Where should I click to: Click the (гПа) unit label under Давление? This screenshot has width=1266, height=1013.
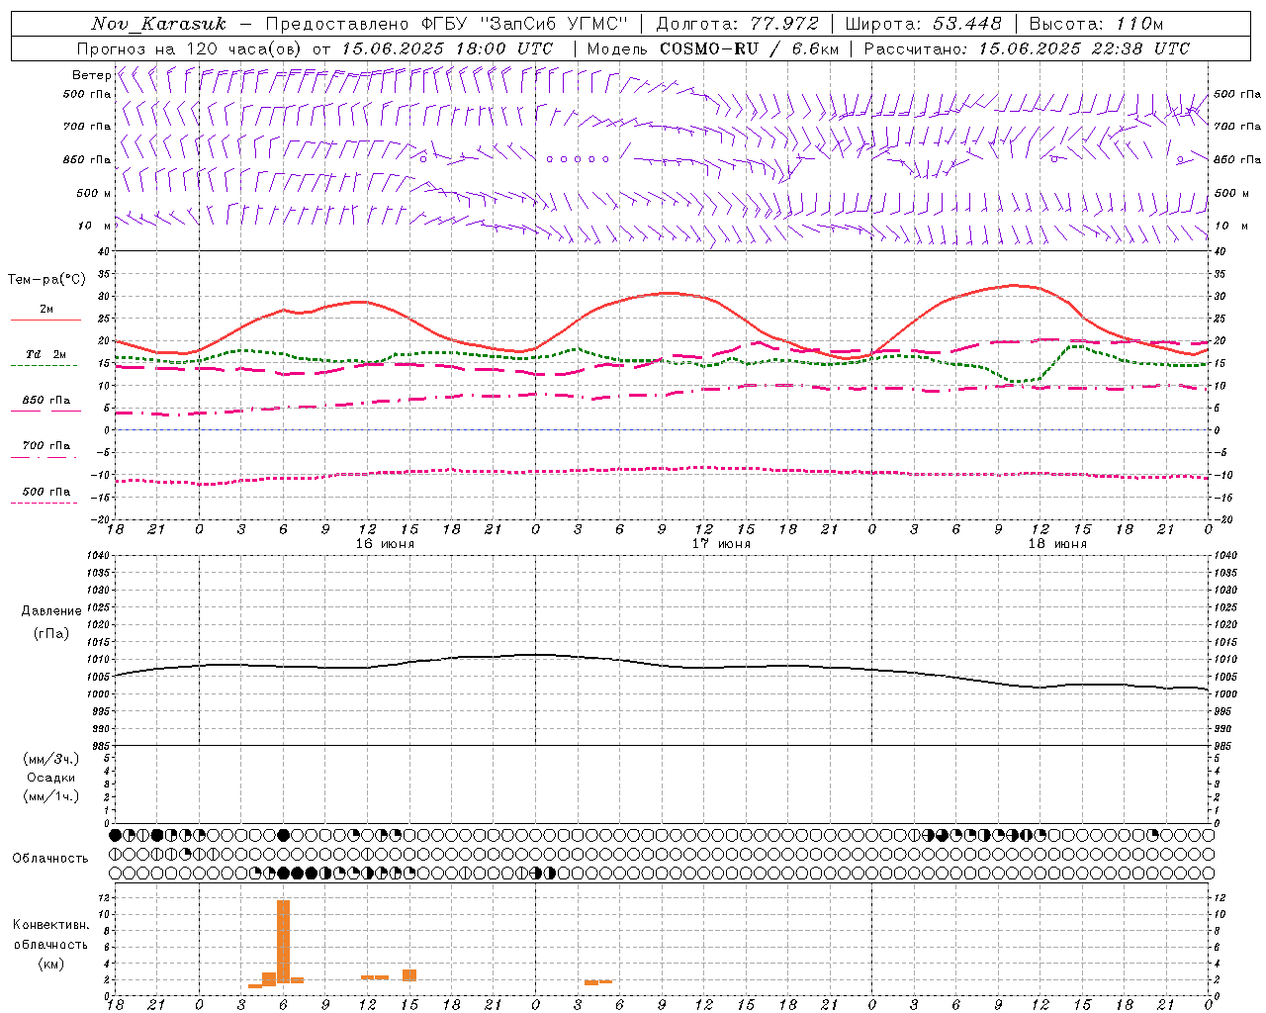coord(51,634)
